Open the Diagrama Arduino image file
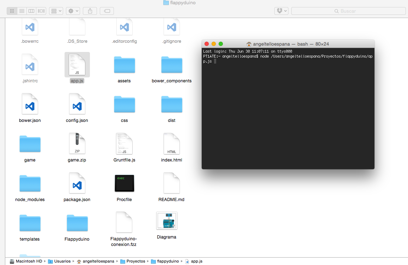 point(166,220)
